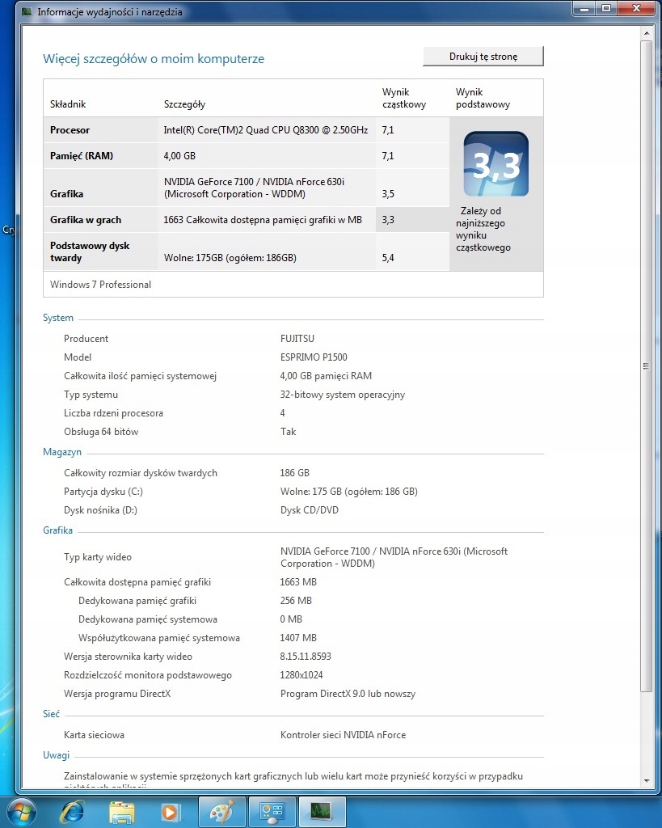Open Windows Media Player from taskbar

coord(170,812)
